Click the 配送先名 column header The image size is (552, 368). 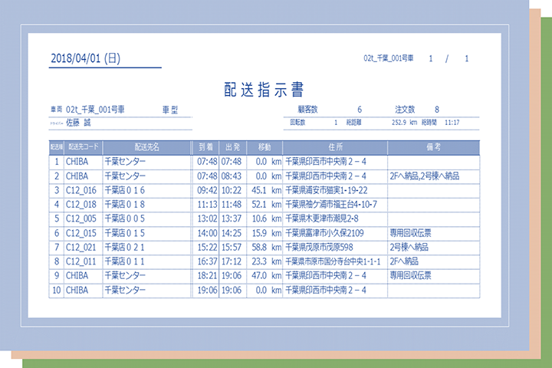[146, 147]
